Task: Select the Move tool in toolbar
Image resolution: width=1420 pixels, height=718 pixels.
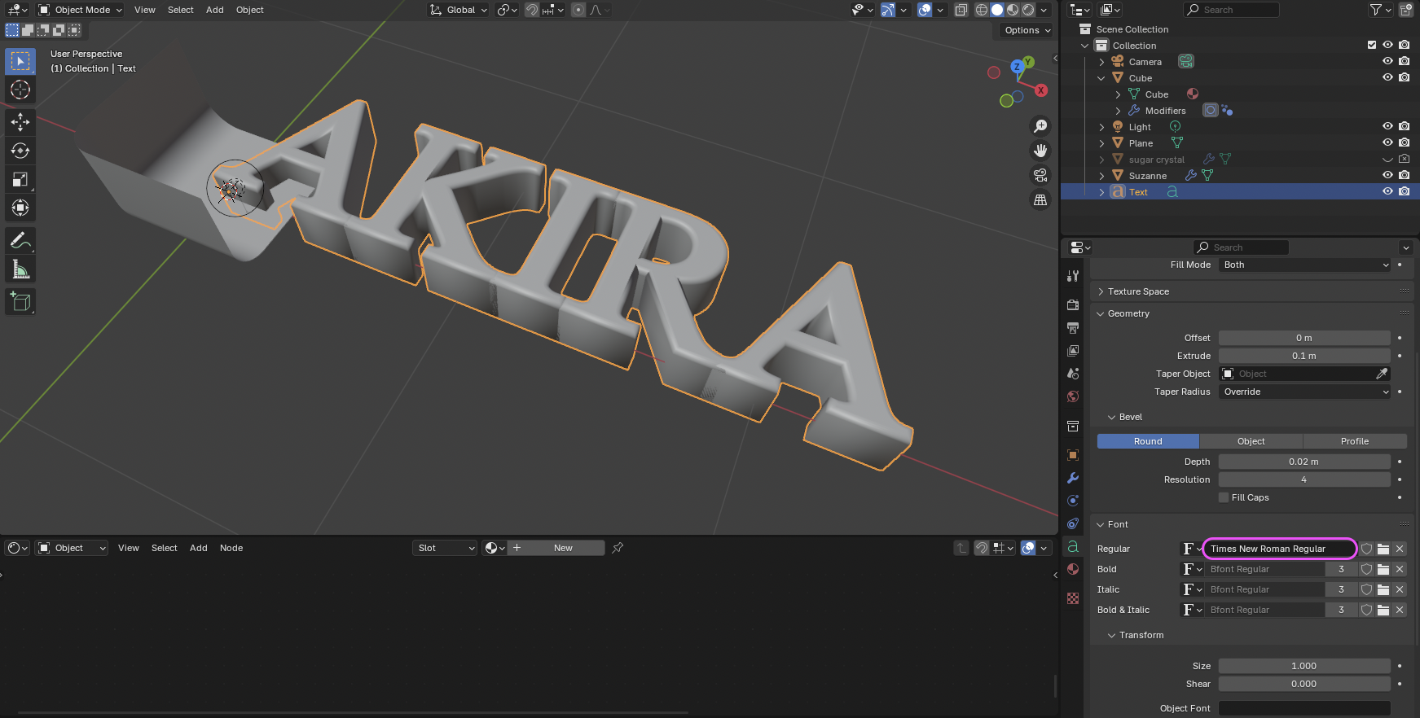Action: point(20,122)
